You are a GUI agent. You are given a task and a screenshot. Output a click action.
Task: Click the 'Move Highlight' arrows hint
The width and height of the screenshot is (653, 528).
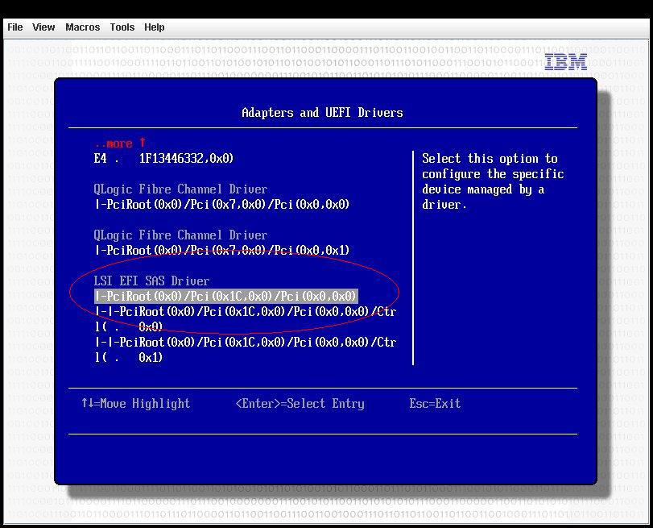[135, 404]
